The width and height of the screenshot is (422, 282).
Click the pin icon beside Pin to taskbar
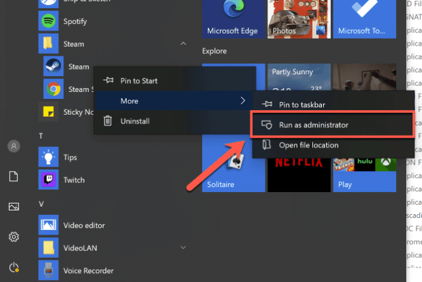click(x=267, y=104)
